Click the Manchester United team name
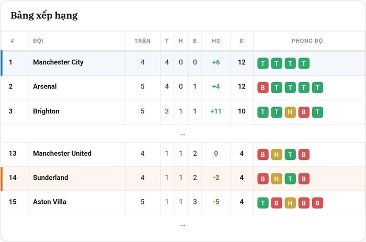The height and width of the screenshot is (242, 366). (x=62, y=153)
